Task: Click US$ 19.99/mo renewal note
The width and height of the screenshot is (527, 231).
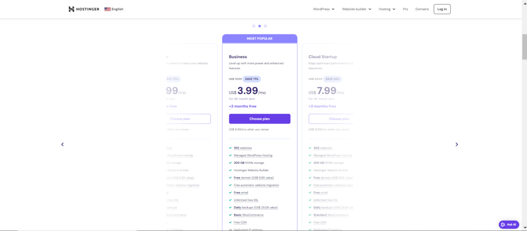Action: pyautogui.click(x=330, y=129)
